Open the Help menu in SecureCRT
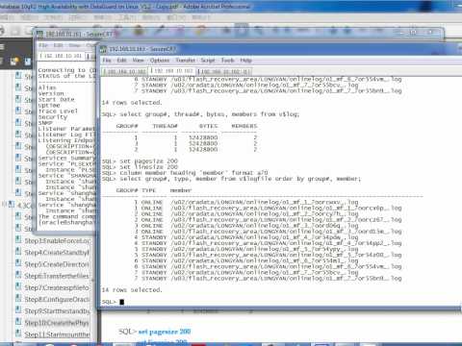Screen dimensions: 462x346 (x=245, y=61)
